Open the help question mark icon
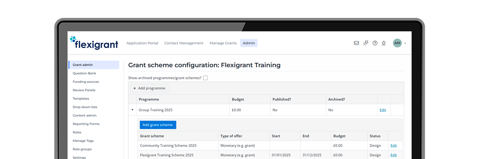The width and height of the screenshot is (478, 159). (375, 43)
